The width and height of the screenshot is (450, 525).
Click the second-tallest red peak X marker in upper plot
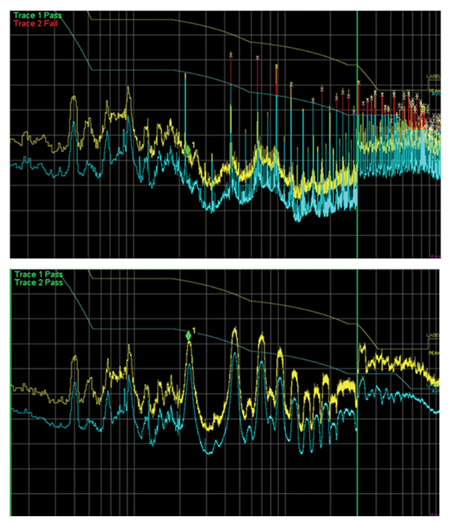click(x=257, y=58)
